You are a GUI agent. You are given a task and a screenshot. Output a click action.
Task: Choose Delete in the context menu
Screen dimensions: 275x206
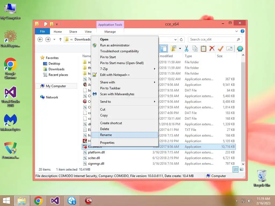coord(125,129)
